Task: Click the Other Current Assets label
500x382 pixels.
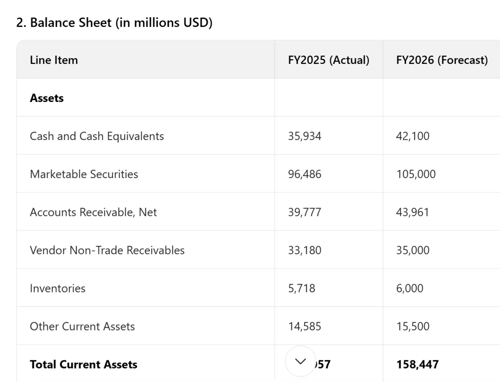Action: tap(82, 326)
